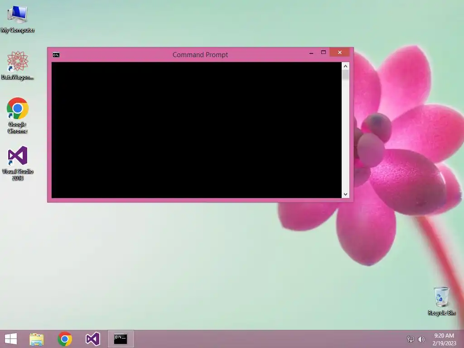The image size is (464, 348).
Task: Open the volume speaker tray icon
Action: 421,339
